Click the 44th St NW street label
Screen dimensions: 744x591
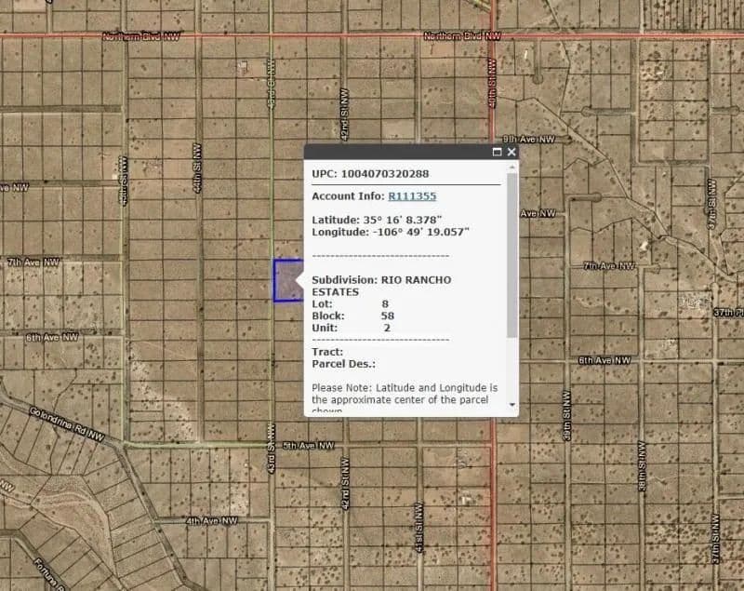197,168
